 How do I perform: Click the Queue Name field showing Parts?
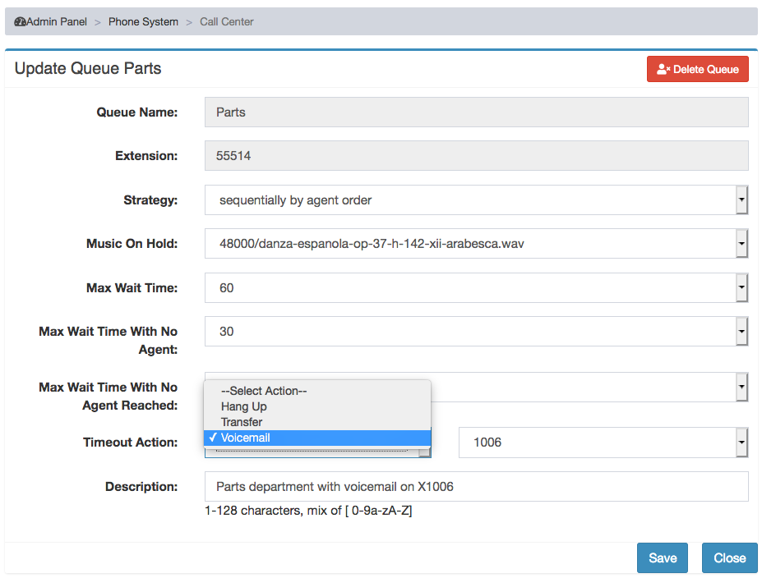476,112
